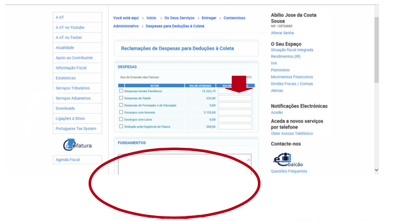
Task: Tick the Despesas Gerais Familiares checkbox
Action: coord(121,91)
